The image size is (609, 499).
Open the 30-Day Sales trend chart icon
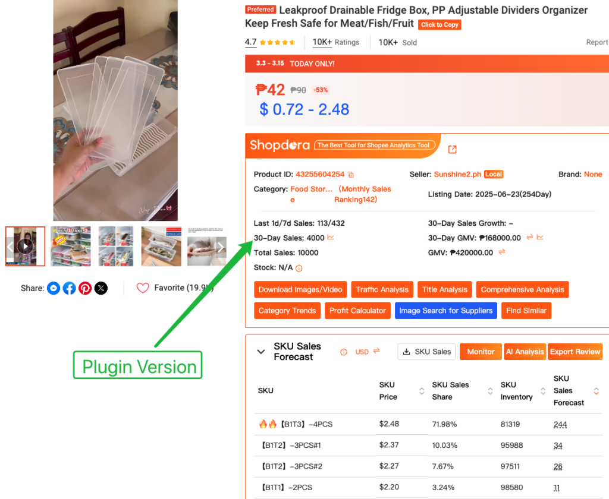click(x=331, y=237)
